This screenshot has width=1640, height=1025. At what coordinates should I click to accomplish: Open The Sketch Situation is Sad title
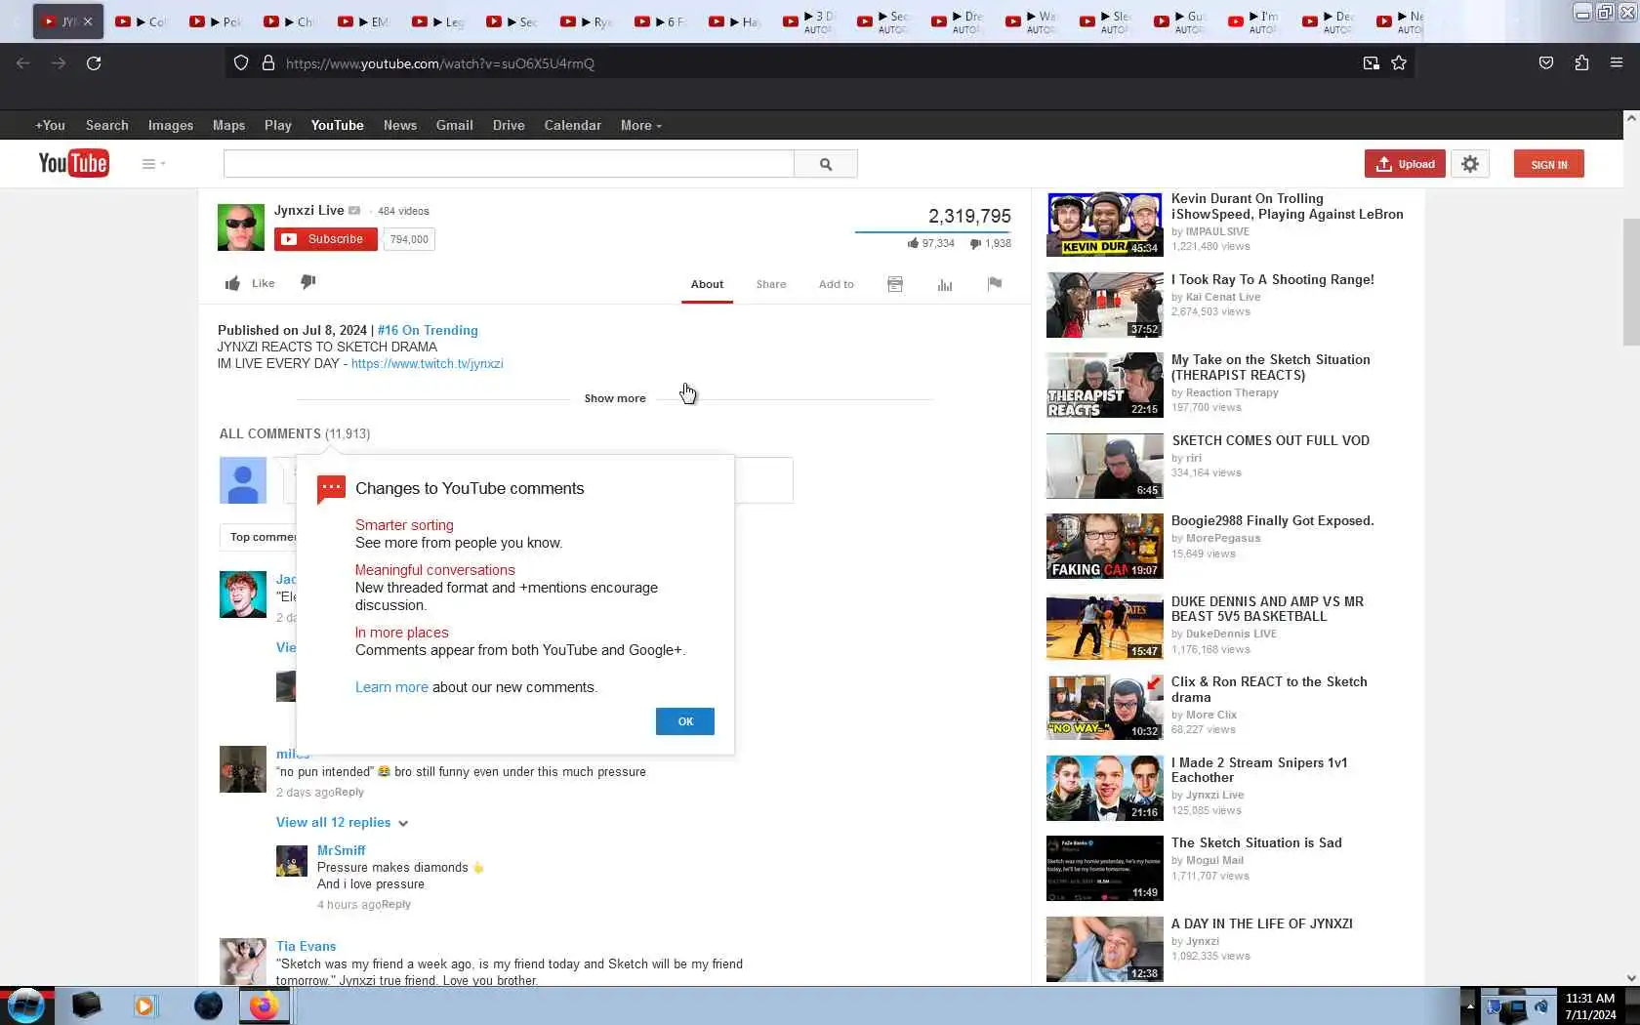click(1256, 843)
